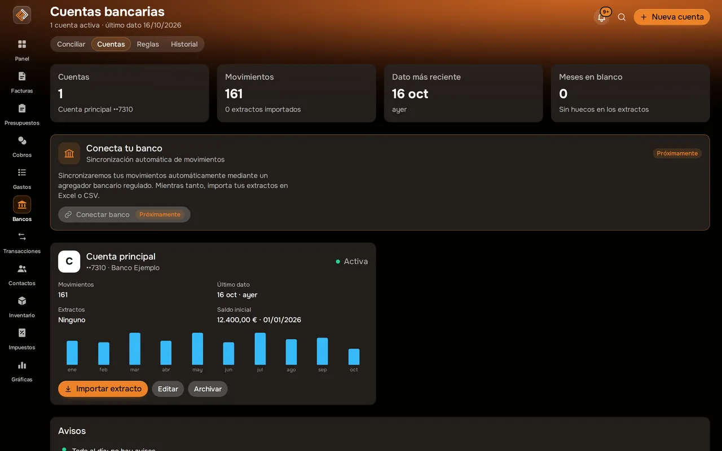Click the top-right Próximamente badge
Viewport: 722px width, 451px height.
[x=677, y=153]
